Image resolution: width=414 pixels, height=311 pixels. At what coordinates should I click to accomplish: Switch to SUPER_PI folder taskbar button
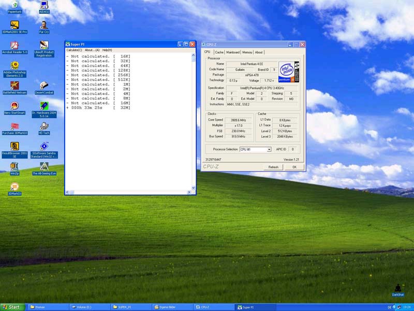[131, 307]
